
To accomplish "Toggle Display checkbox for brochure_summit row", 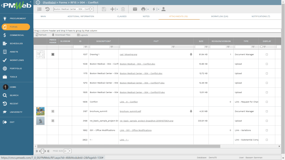I will 267,111.
